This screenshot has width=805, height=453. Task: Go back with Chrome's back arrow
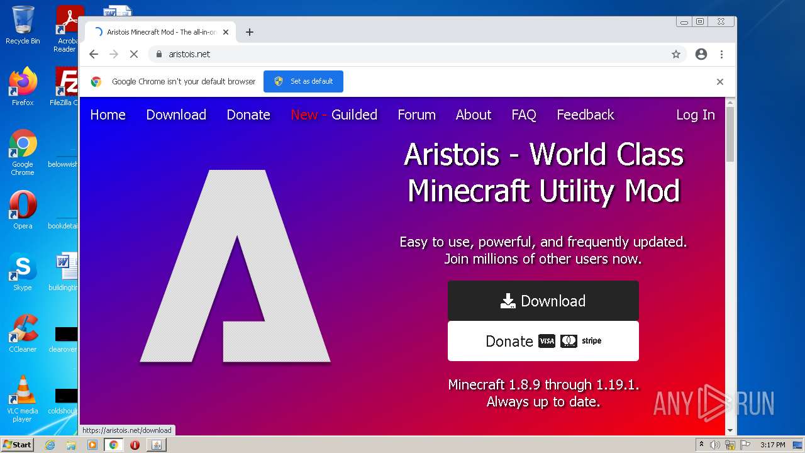point(94,54)
